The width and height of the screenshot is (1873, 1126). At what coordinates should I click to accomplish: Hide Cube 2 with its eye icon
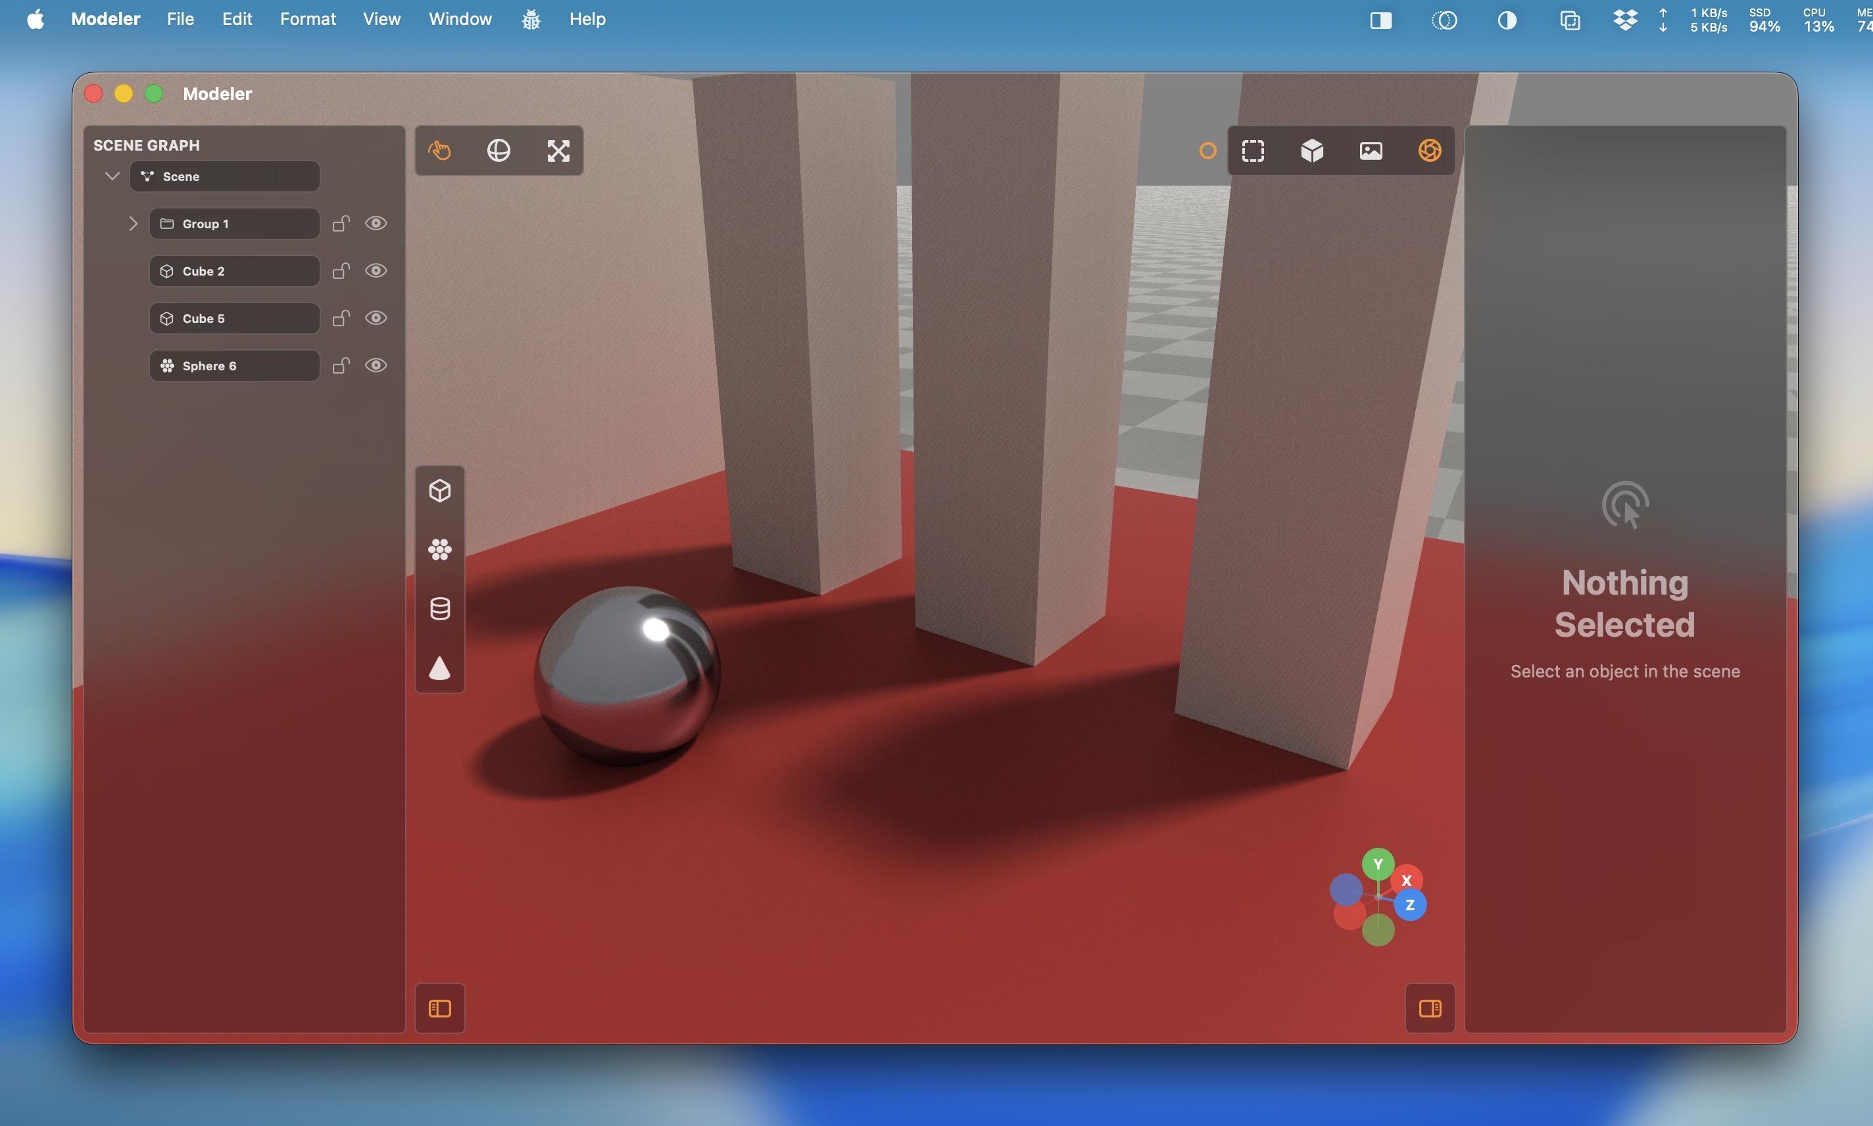tap(376, 270)
